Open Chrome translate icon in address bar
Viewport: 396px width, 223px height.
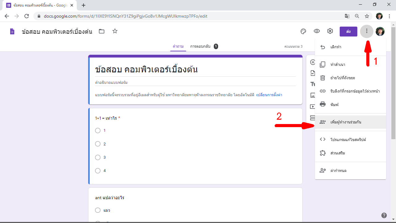pyautogui.click(x=347, y=16)
